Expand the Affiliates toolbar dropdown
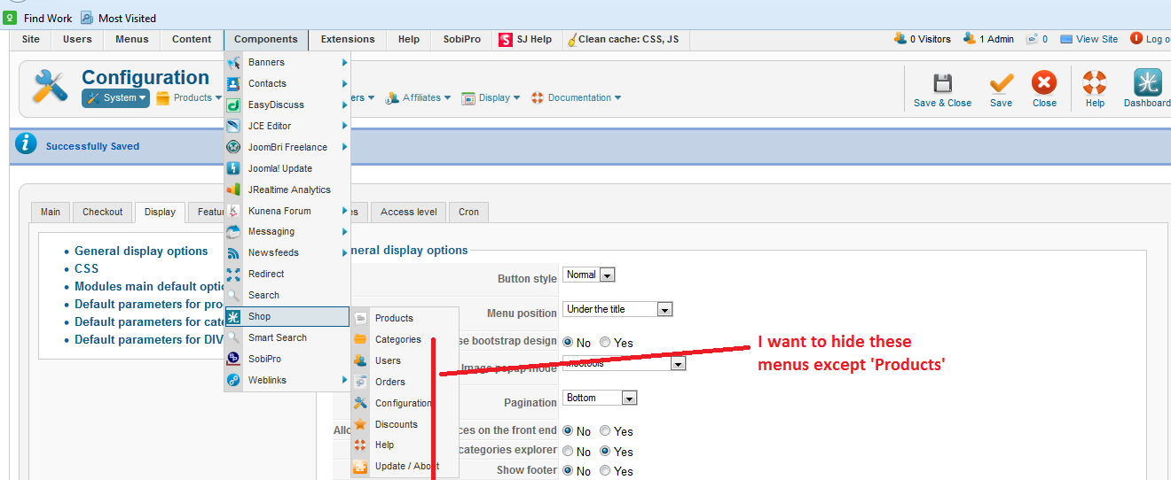Image resolution: width=1171 pixels, height=480 pixels. 418,98
